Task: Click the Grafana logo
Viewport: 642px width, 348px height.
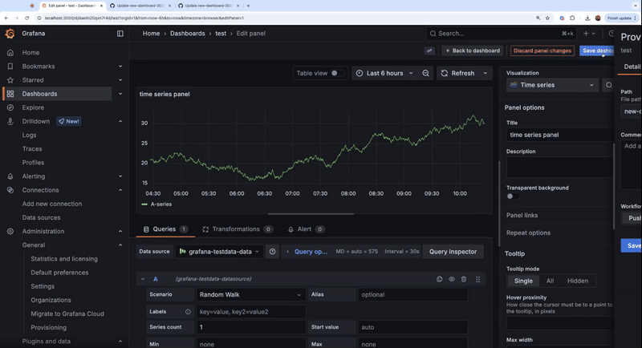Action: coord(10,34)
